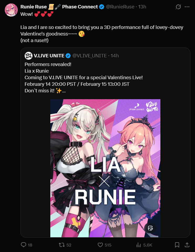195x252 pixels.
Task: View post analytics bar chart icon
Action: click(x=138, y=245)
